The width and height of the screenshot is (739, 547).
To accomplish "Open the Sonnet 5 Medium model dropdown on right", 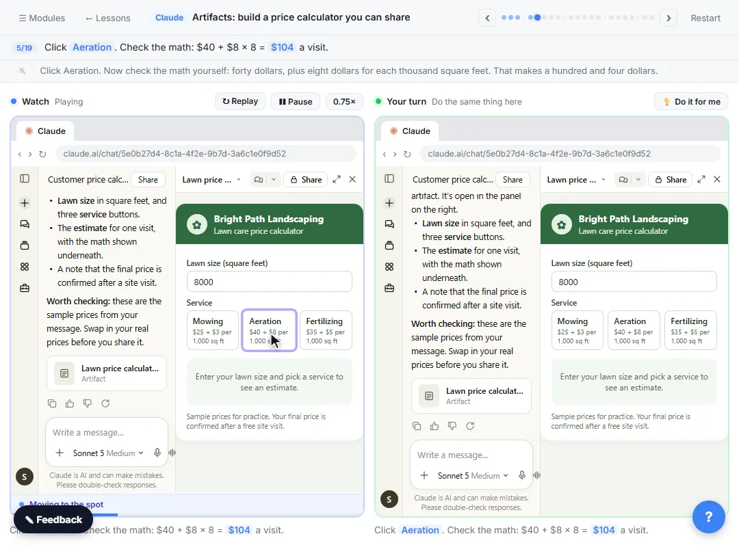I will click(x=473, y=475).
